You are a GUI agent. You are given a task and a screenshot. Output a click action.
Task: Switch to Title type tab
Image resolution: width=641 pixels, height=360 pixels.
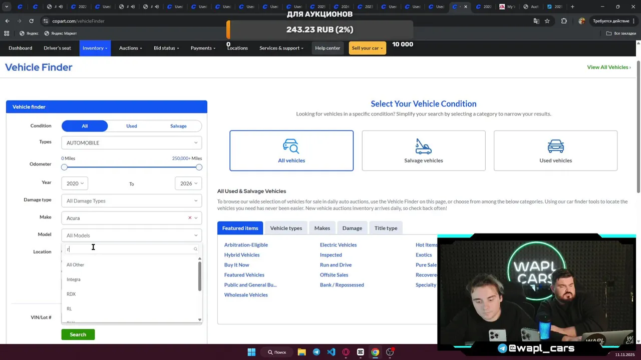click(x=386, y=228)
